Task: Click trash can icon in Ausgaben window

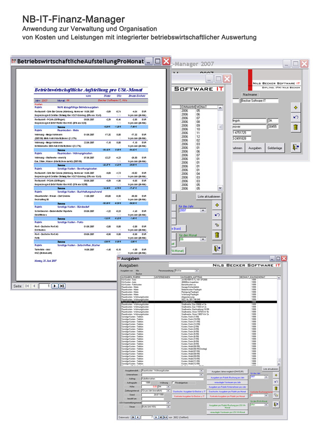Action: click(x=276, y=389)
